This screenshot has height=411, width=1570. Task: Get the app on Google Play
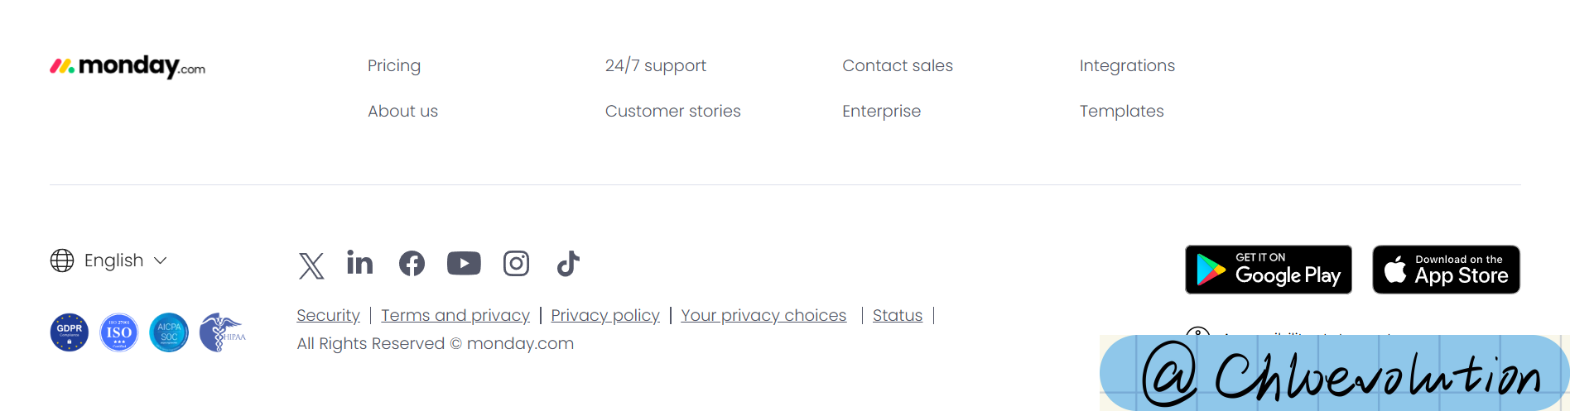coord(1269,270)
